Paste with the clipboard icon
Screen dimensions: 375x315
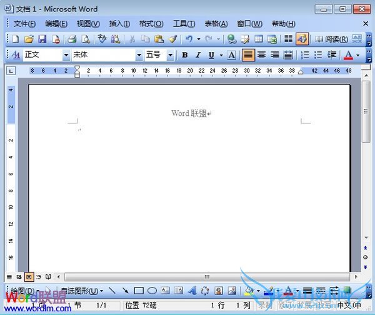(159, 39)
